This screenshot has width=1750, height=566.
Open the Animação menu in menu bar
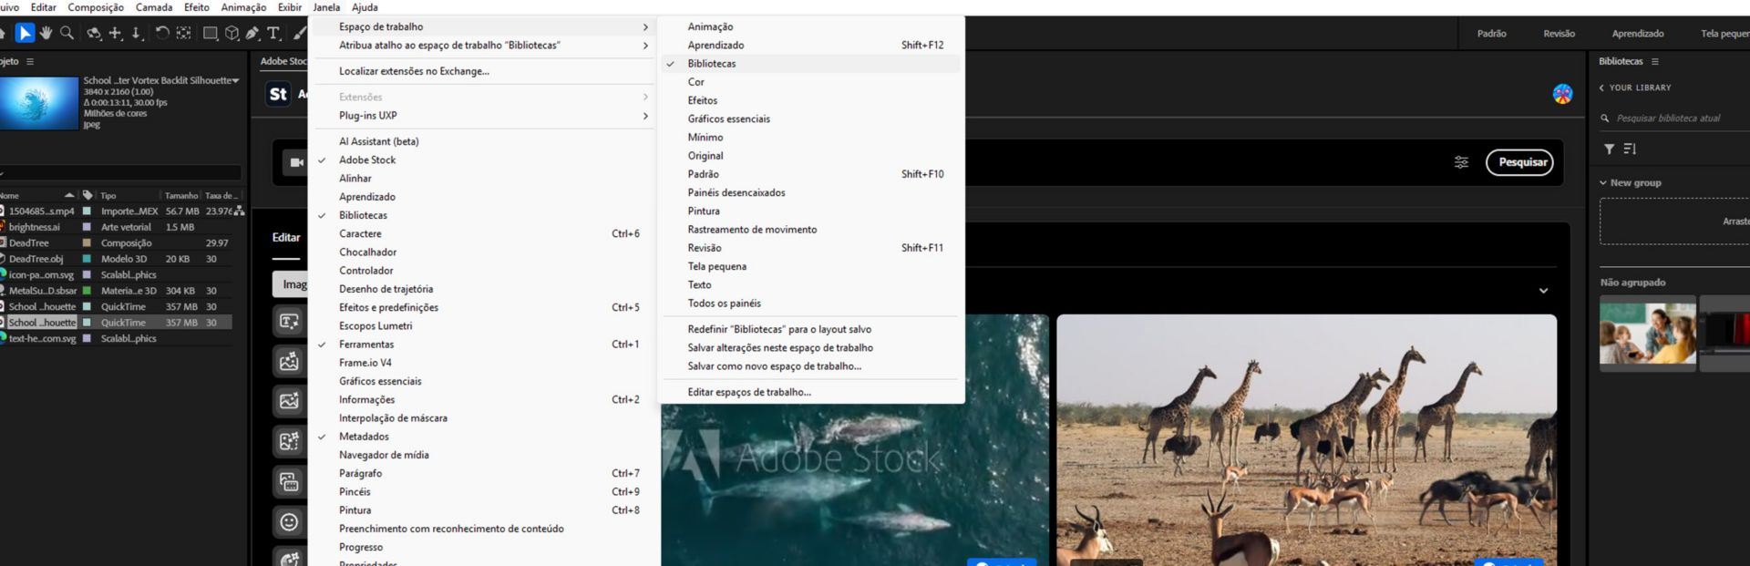pyautogui.click(x=243, y=7)
